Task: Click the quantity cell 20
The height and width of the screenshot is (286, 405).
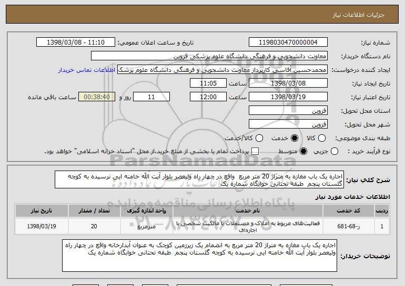Action: (x=94, y=226)
